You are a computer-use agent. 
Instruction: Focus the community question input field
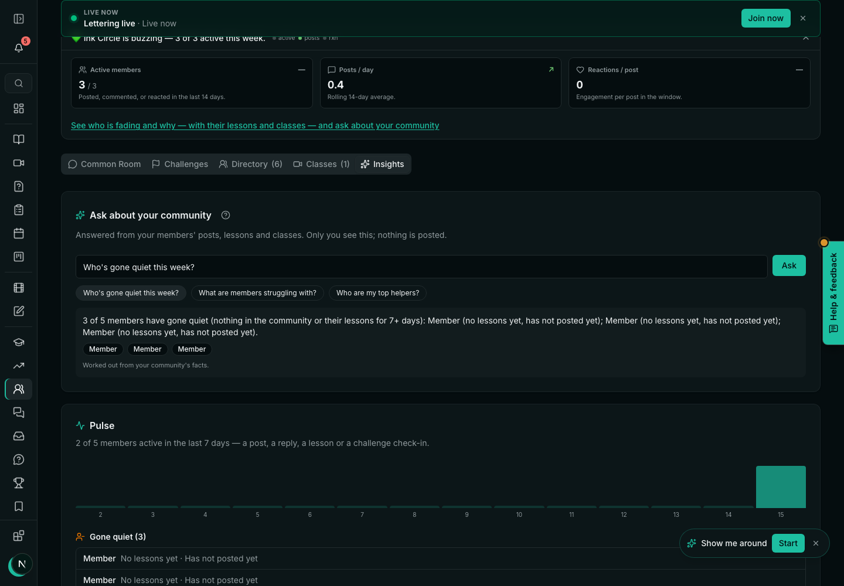(421, 267)
